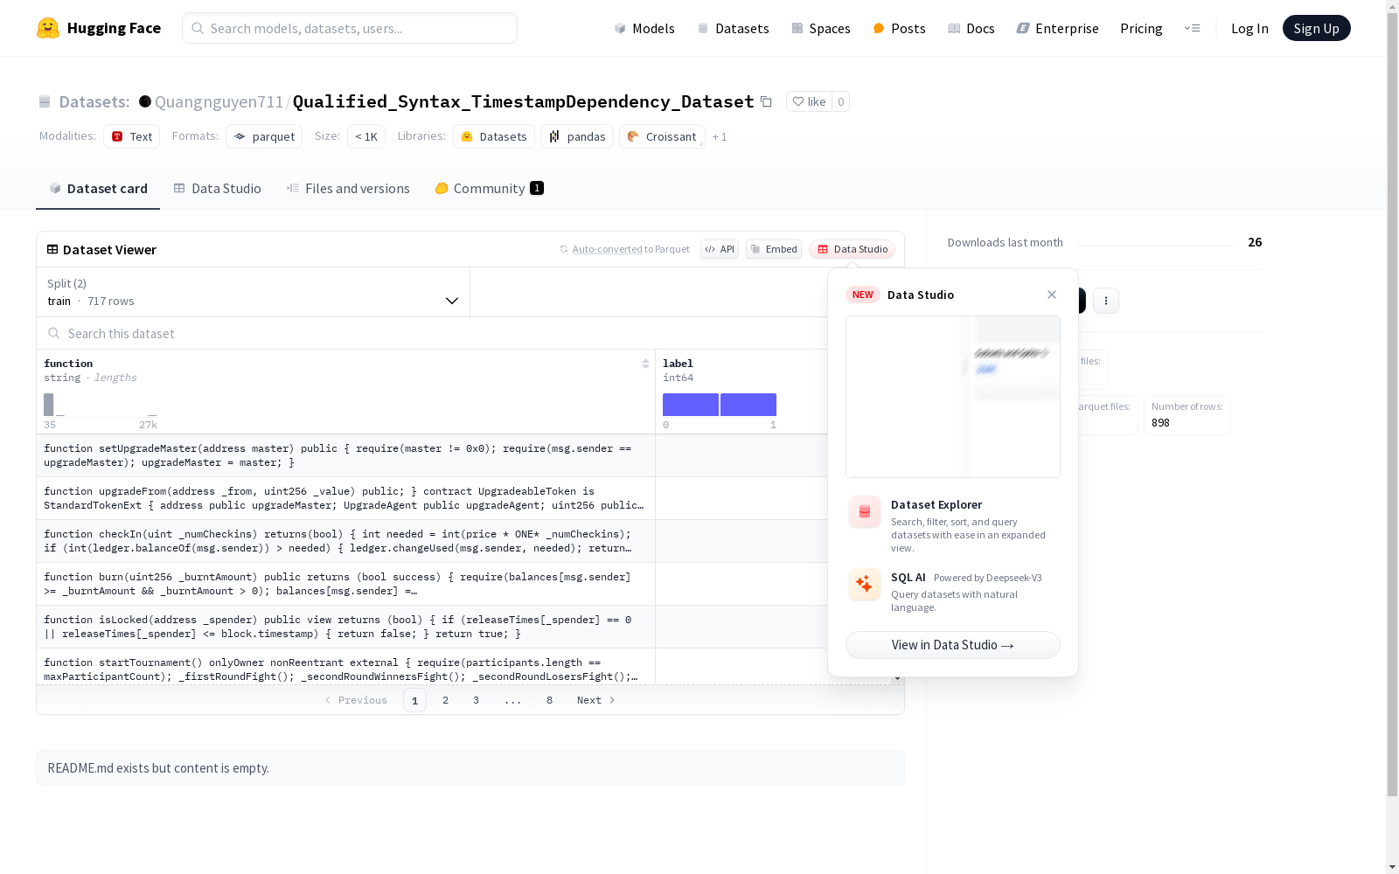This screenshot has height=874, width=1399.
Task: Go to page 3 of the dataset
Action: click(477, 700)
